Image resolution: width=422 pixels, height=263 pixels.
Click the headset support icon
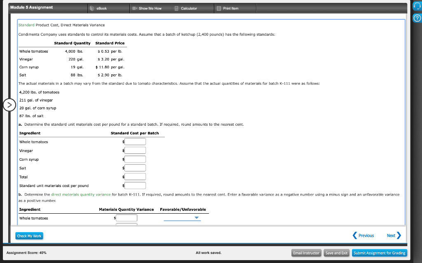click(x=417, y=6)
